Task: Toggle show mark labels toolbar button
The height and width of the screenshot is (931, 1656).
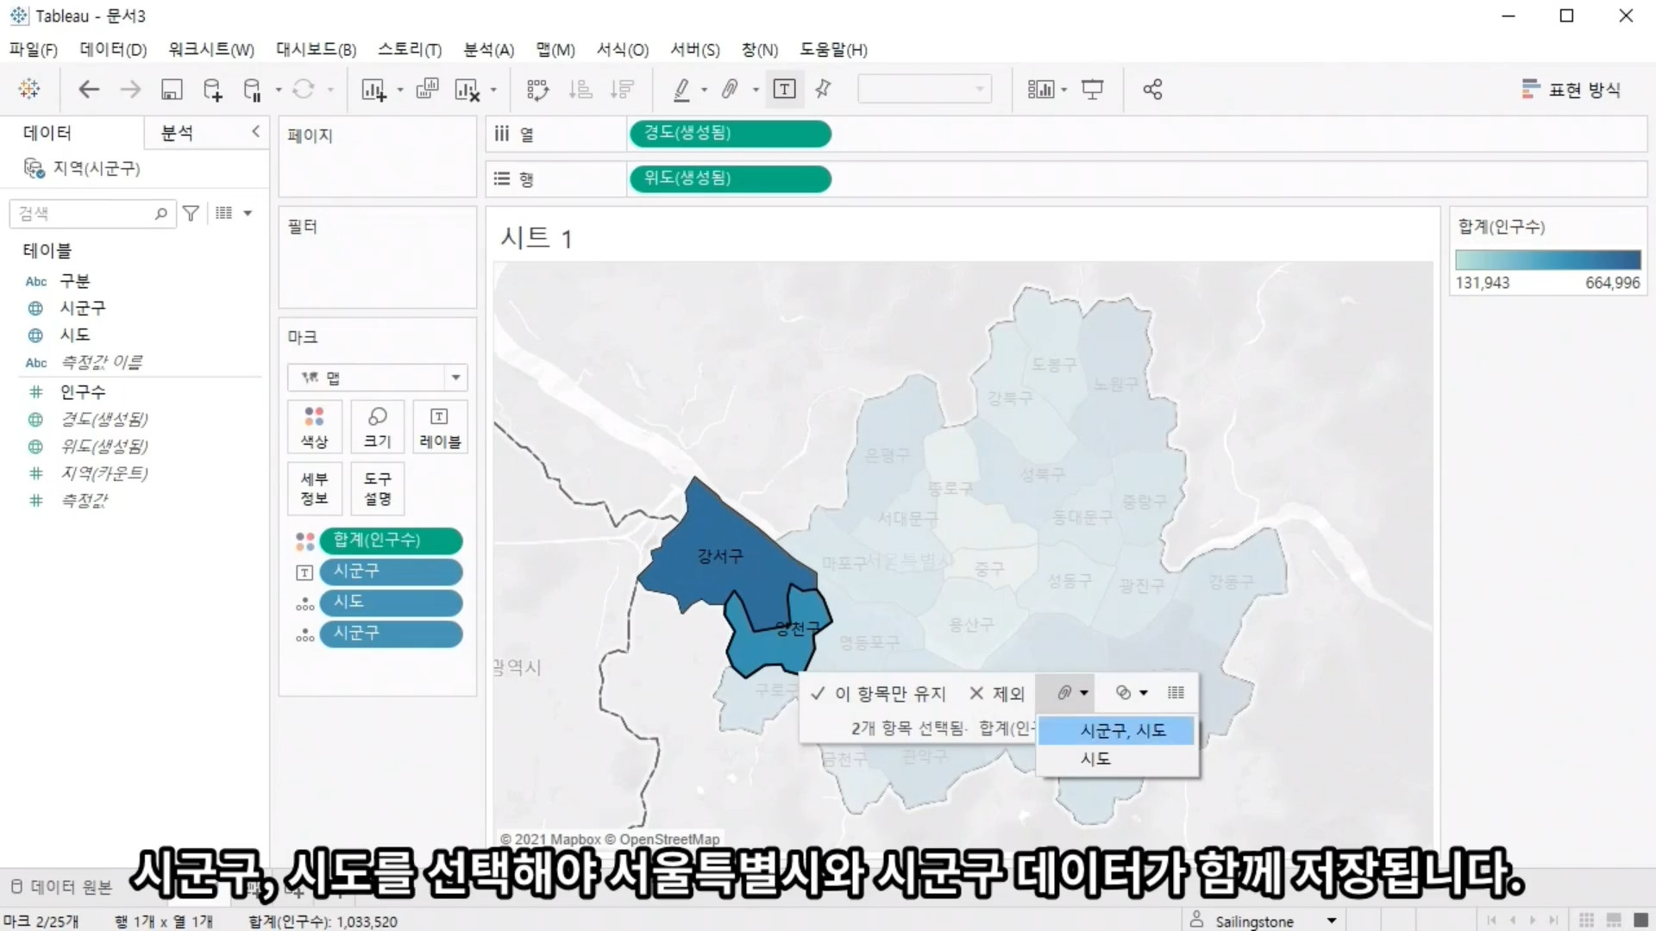Action: (x=784, y=90)
